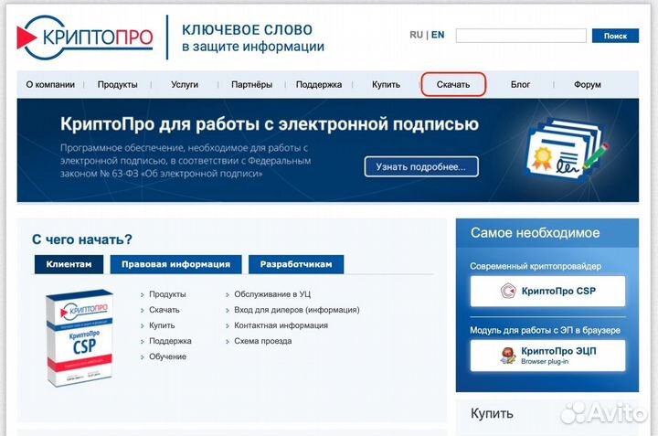Open the Услуги navigation item
The height and width of the screenshot is (436, 658).
click(185, 84)
